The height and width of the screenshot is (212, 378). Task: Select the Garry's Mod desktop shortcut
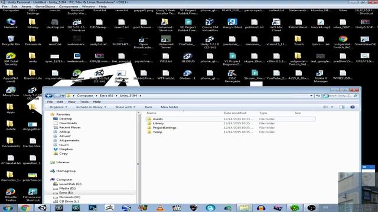click(x=232, y=24)
